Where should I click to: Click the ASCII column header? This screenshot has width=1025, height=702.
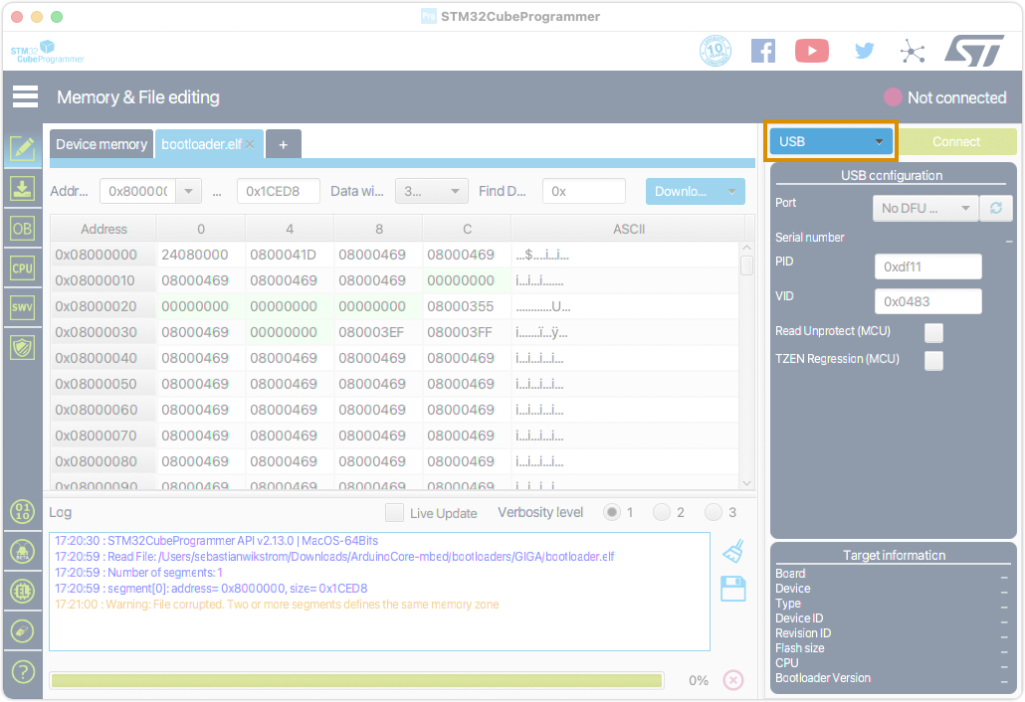click(628, 230)
